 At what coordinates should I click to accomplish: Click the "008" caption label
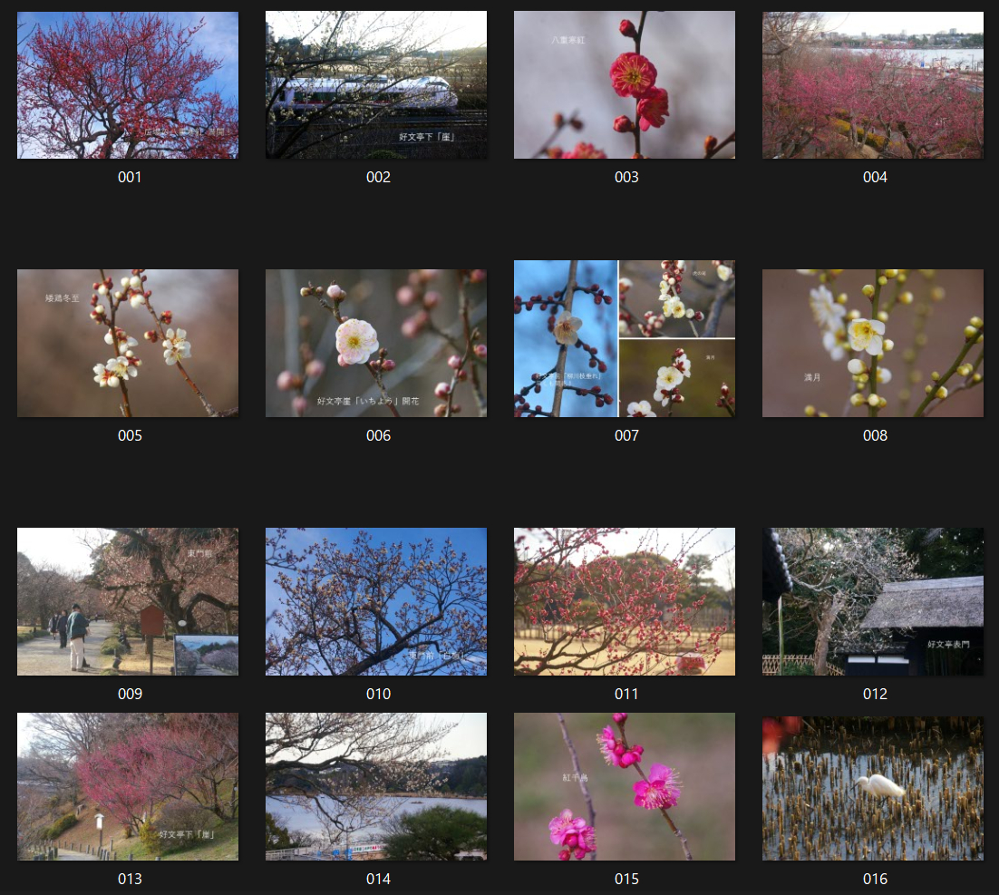(875, 436)
